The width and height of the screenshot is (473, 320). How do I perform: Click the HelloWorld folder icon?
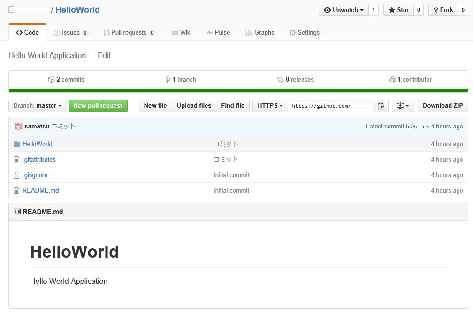[x=17, y=144]
